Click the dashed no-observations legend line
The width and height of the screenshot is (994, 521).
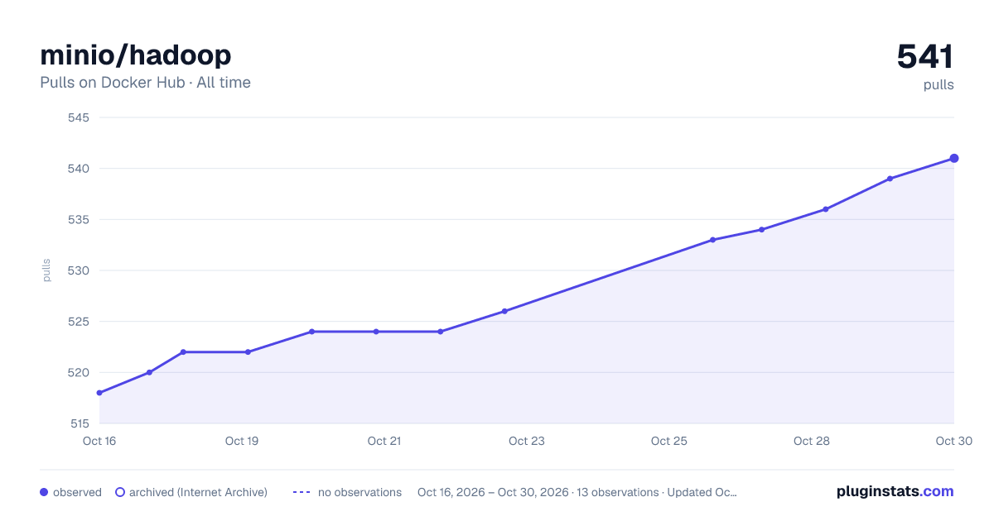click(x=302, y=492)
